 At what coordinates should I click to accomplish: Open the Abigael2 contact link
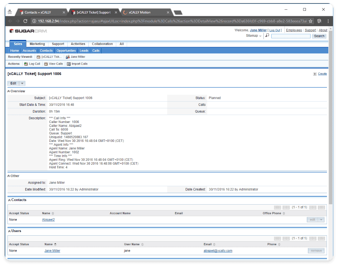[48, 220]
